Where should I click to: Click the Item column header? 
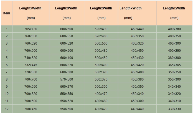click(7, 13)
